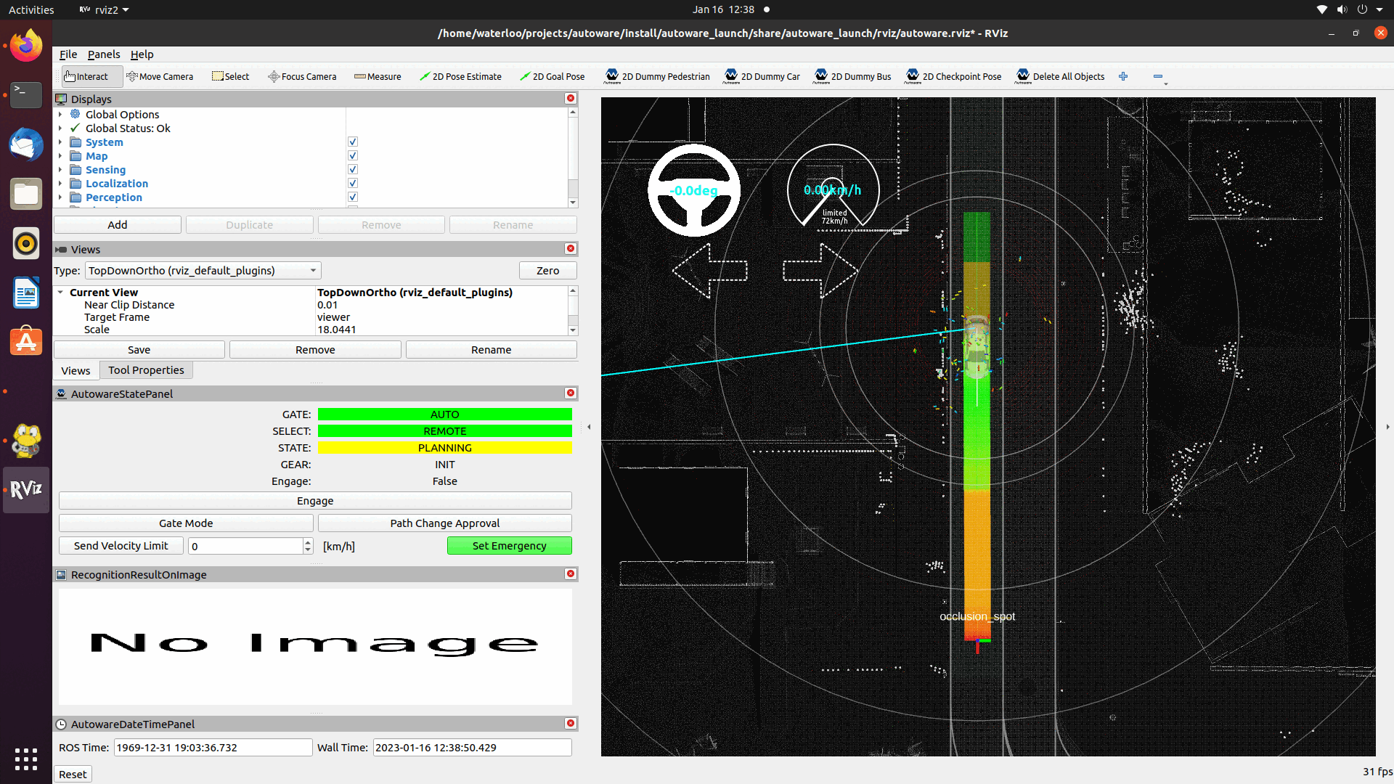Click Delete All Objects
1394x784 pixels.
(x=1059, y=76)
